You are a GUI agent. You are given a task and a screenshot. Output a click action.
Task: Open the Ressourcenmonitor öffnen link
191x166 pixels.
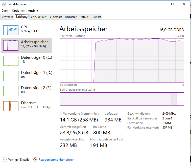[x=56, y=159]
